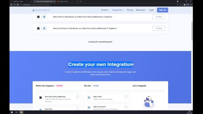Click Typeform icon beside New Form Entry
This screenshot has width=203, height=114.
point(41,98)
